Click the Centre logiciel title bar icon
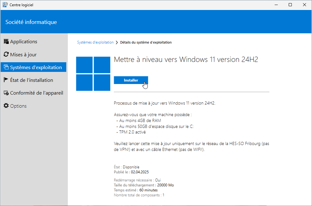Image resolution: width=312 pixels, height=206 pixels. pyautogui.click(x=5, y=5)
